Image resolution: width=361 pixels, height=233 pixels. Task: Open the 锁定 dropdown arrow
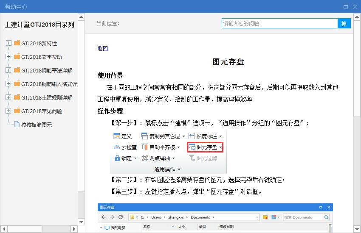coord(135,158)
